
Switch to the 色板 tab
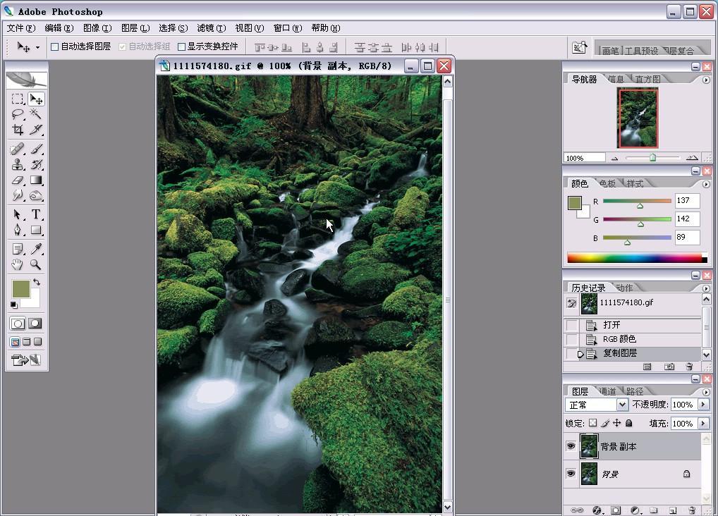(607, 183)
